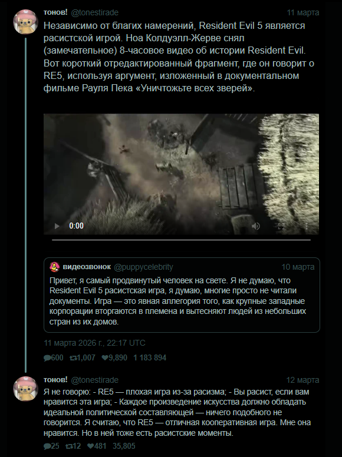The image size is (342, 457).
Task: Open the quoted tweet about Resident Evil 5
Action: (x=182, y=295)
